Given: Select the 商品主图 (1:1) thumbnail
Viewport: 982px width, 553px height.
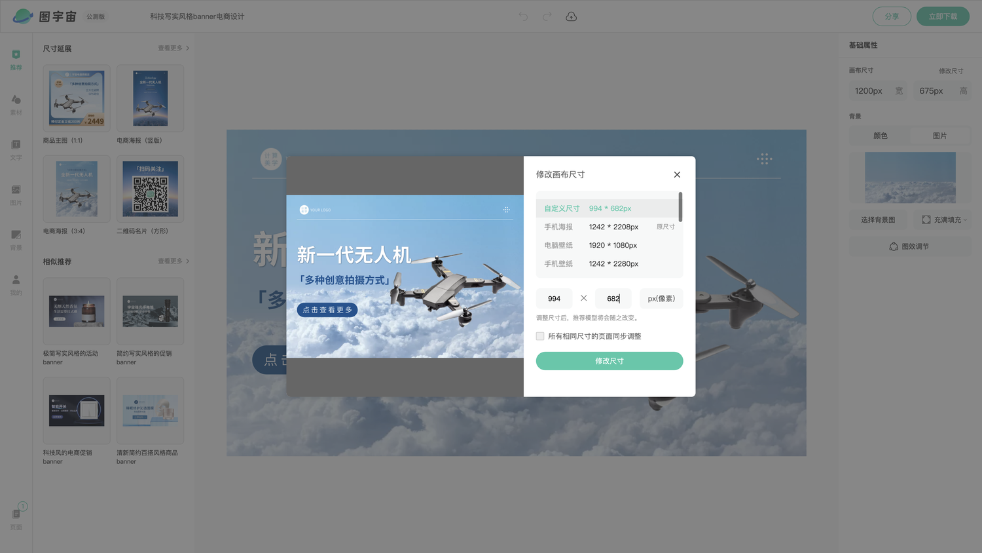Looking at the screenshot, I should point(77,98).
